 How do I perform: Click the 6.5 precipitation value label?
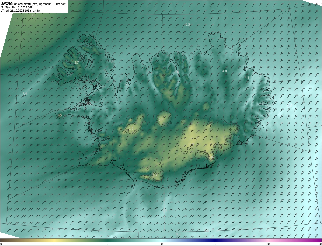point(188,24)
